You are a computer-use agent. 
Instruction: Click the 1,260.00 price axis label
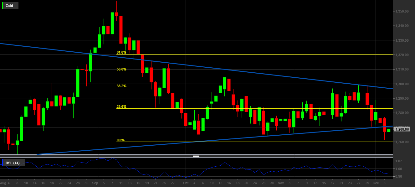point(402,142)
